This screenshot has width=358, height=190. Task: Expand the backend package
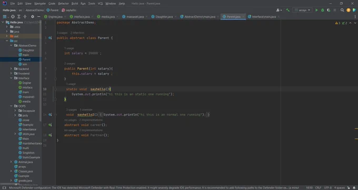click(11, 68)
